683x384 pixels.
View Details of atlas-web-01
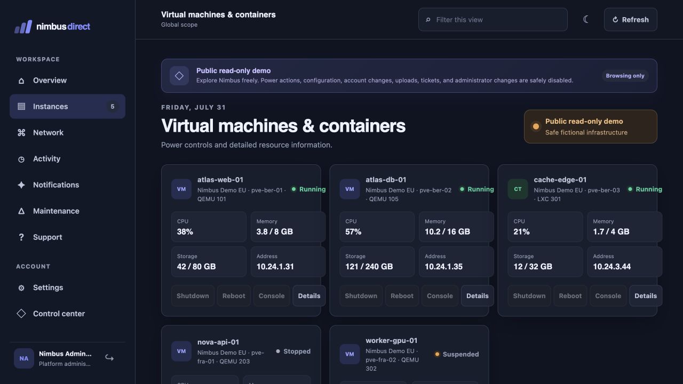click(309, 296)
